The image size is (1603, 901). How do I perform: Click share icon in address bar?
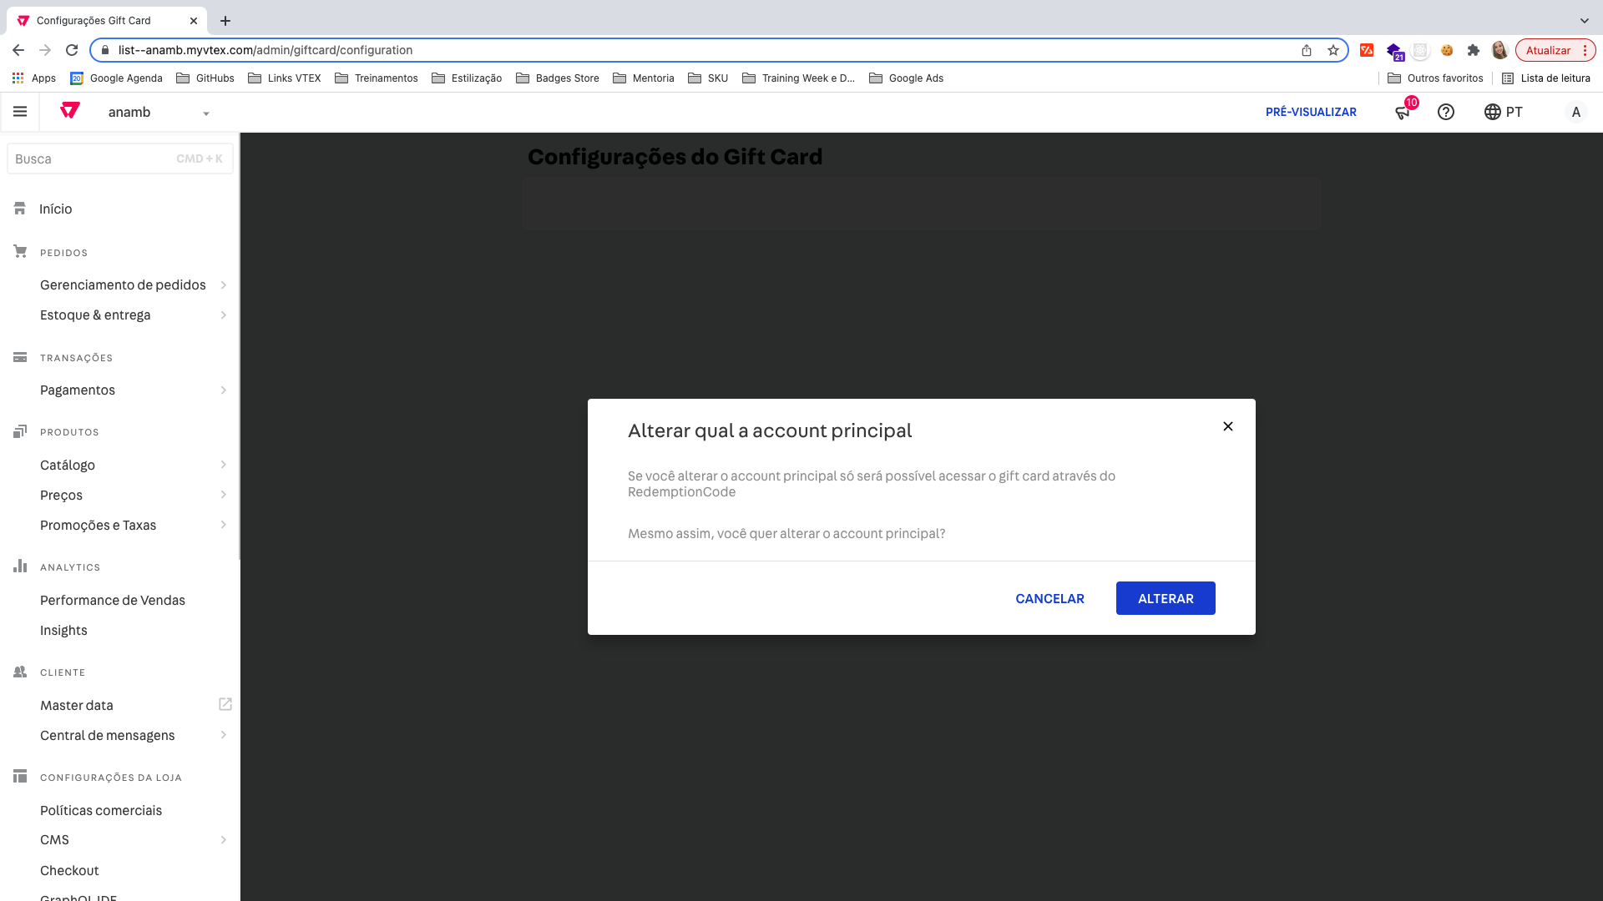(1307, 50)
